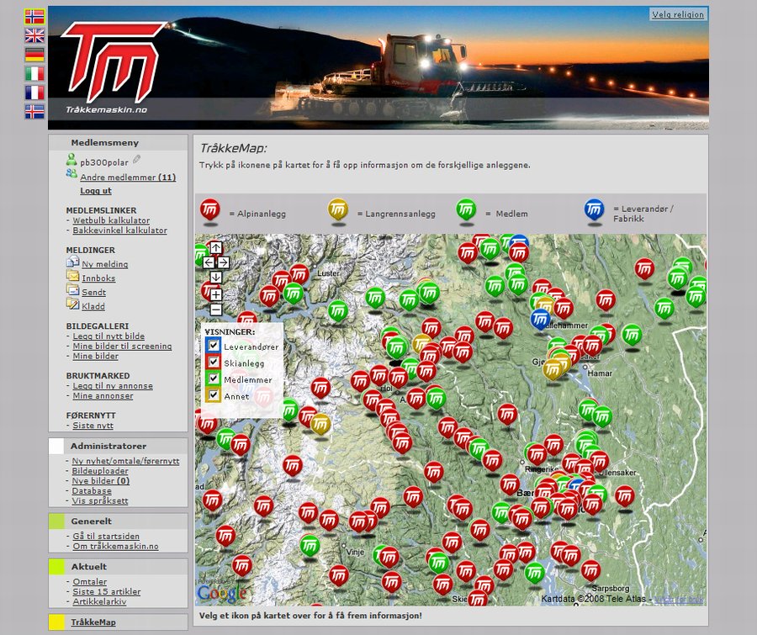Click the Ny melding envelope icon

(x=73, y=262)
